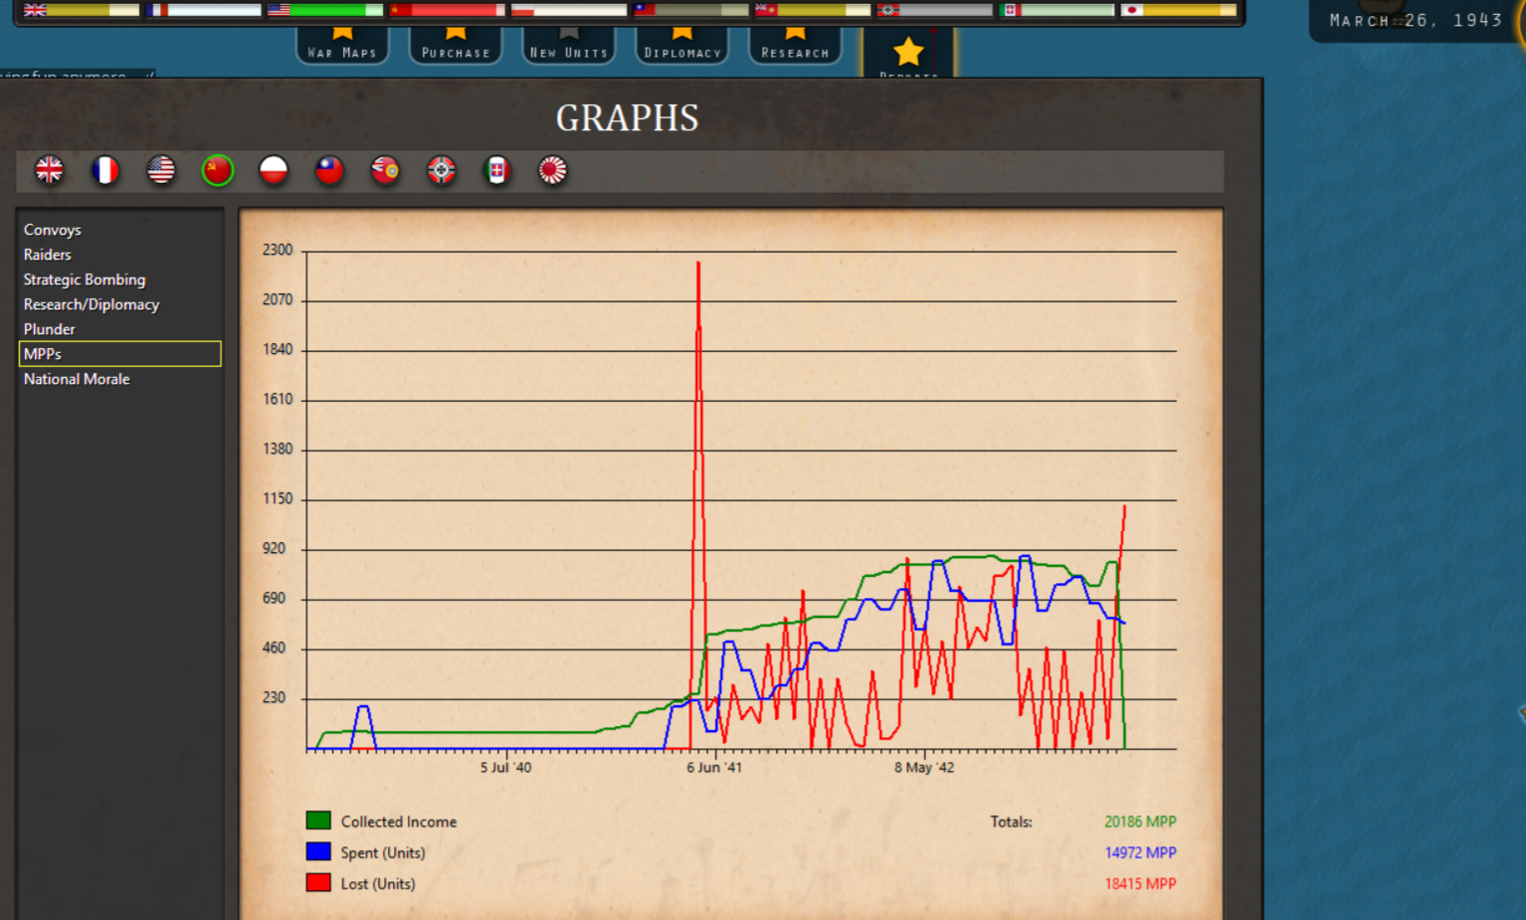Click the 14972 MPP total value
This screenshot has height=920, width=1526.
(x=1140, y=852)
